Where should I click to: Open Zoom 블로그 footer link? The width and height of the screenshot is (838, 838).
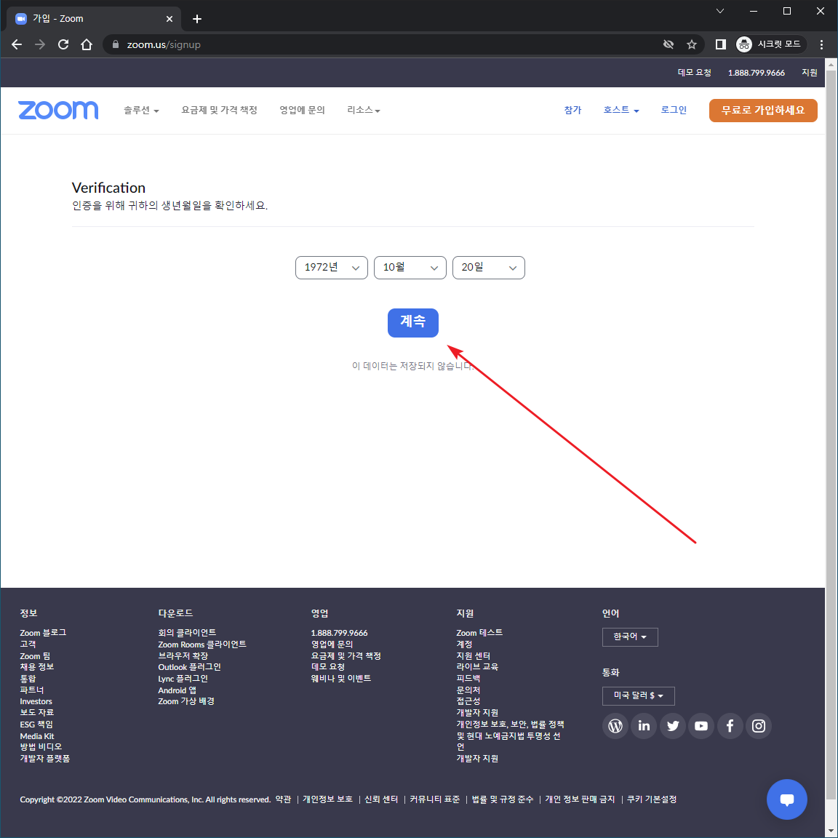[44, 633]
